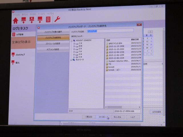This screenshot has height=137, width=183.
Task: Select the $RECYCLE.BIN entry
Action: click(115, 43)
